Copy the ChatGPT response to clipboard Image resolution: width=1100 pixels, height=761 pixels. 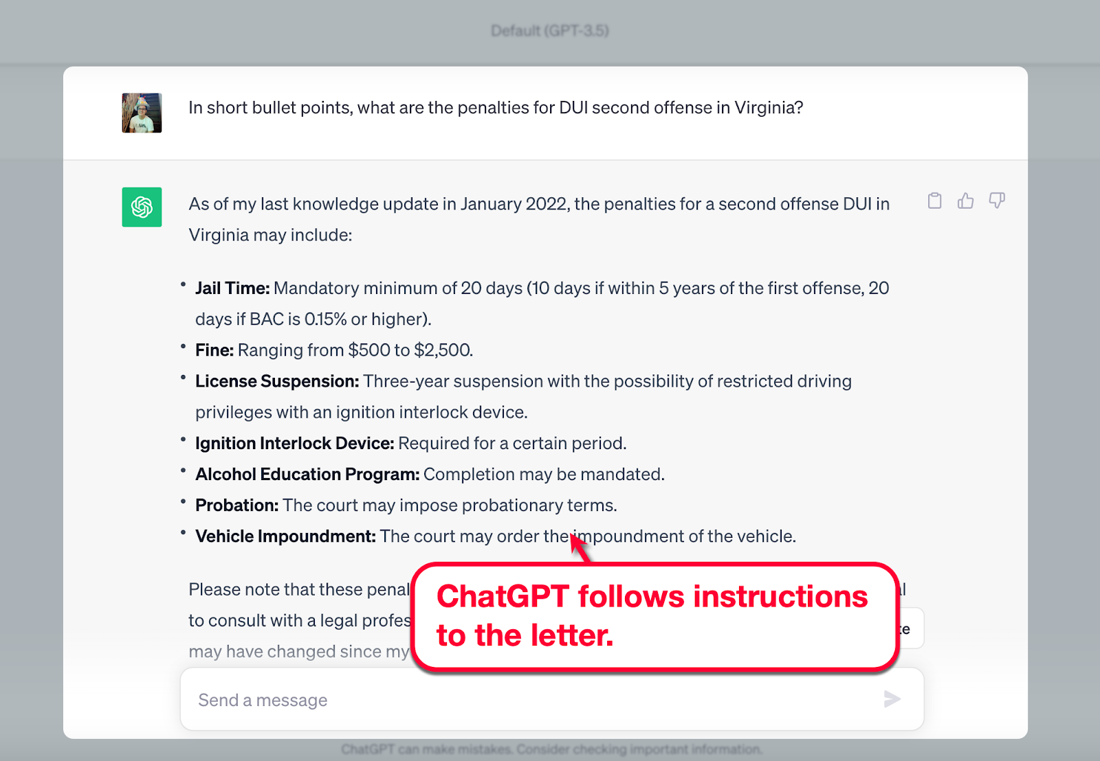[x=934, y=201]
